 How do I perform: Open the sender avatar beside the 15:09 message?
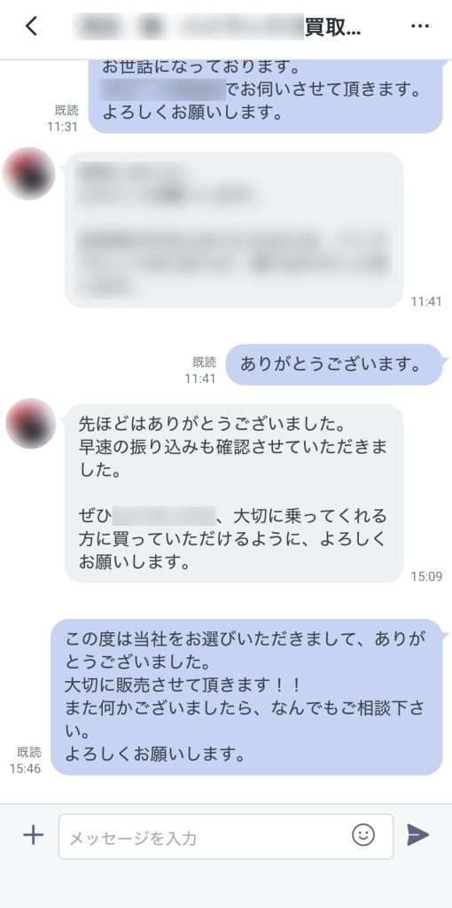31,424
